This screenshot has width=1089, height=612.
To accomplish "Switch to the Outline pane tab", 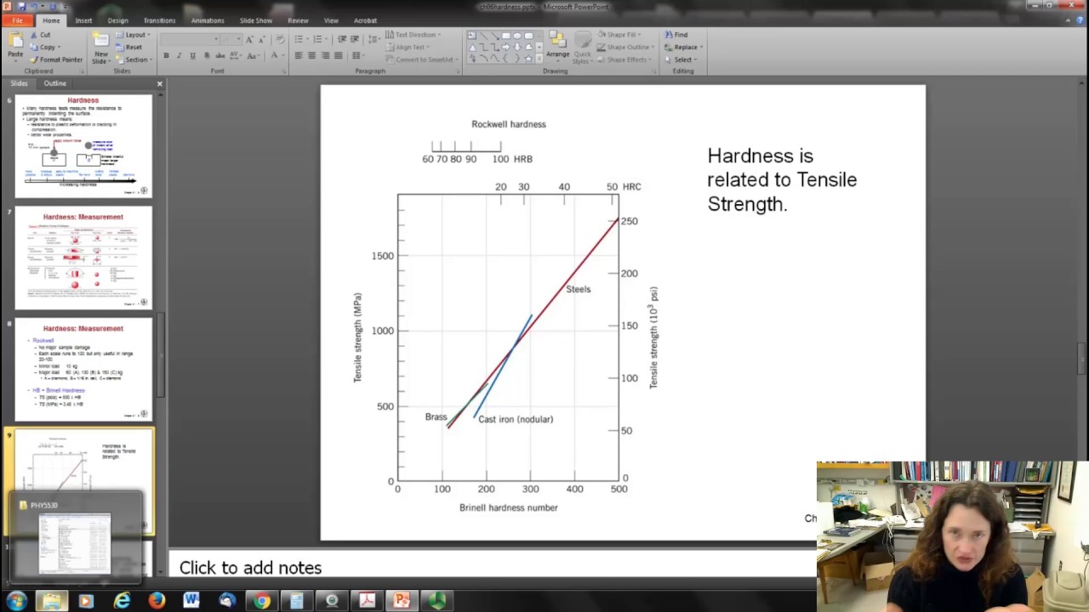I will (x=54, y=83).
